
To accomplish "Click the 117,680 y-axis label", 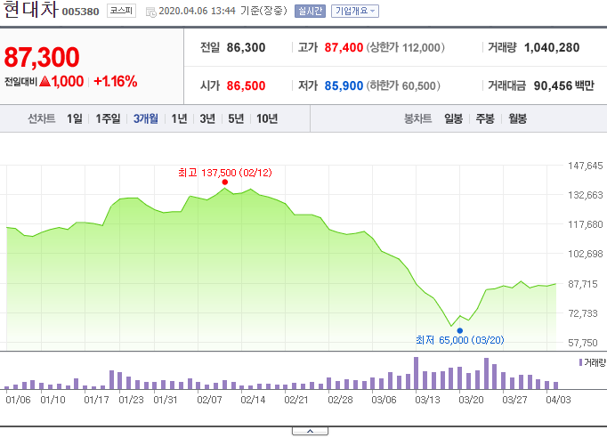I will [586, 224].
